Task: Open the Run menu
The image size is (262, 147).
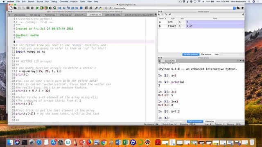Action: click(47, 2)
